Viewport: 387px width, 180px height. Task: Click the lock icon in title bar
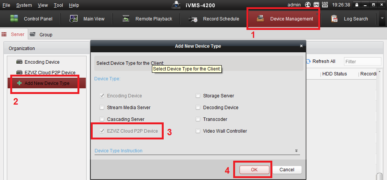click(356, 5)
